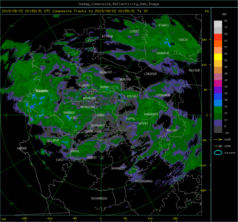Click the GANGAVATI label
This screenshot has height=222, width=238.
(151, 114)
